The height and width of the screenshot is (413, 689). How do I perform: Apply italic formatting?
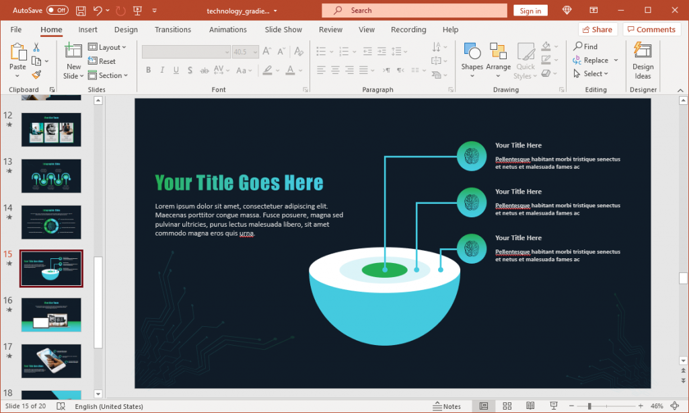click(161, 70)
